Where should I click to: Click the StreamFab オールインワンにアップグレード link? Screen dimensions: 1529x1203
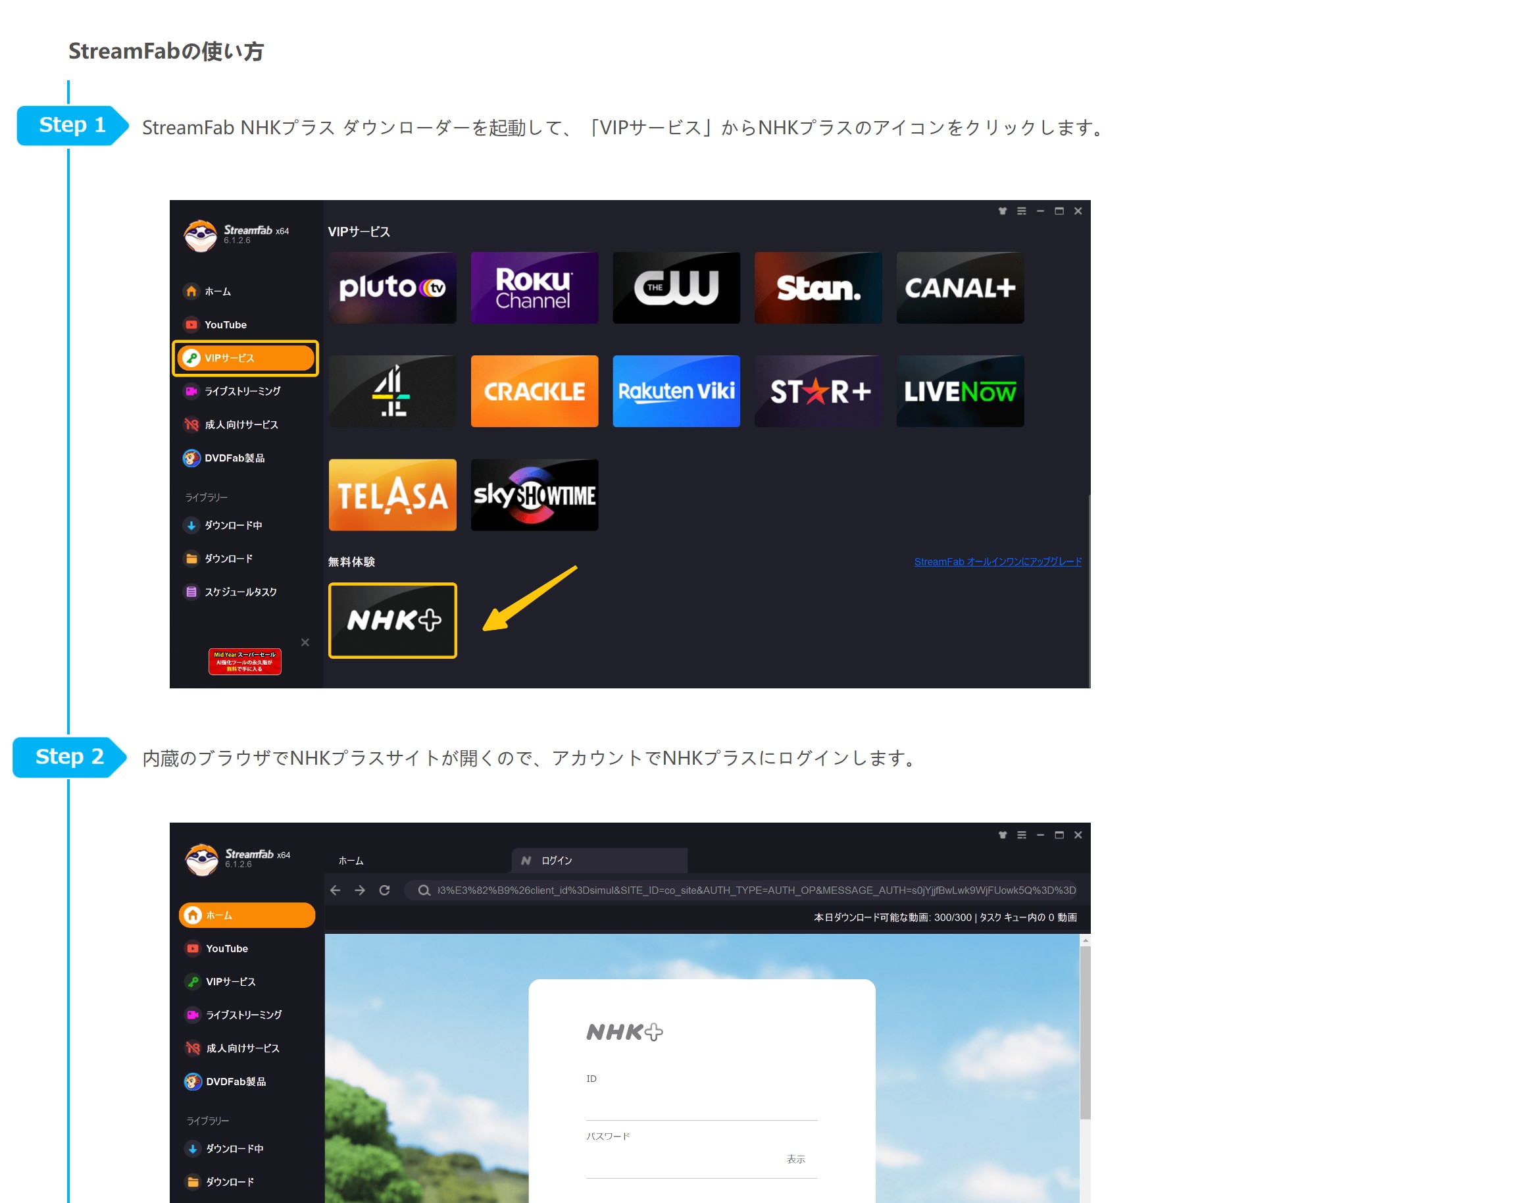click(x=997, y=562)
